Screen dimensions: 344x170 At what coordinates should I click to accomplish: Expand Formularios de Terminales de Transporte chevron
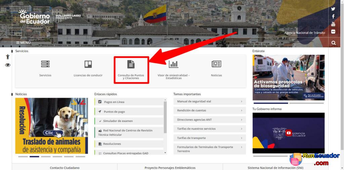coord(242,147)
